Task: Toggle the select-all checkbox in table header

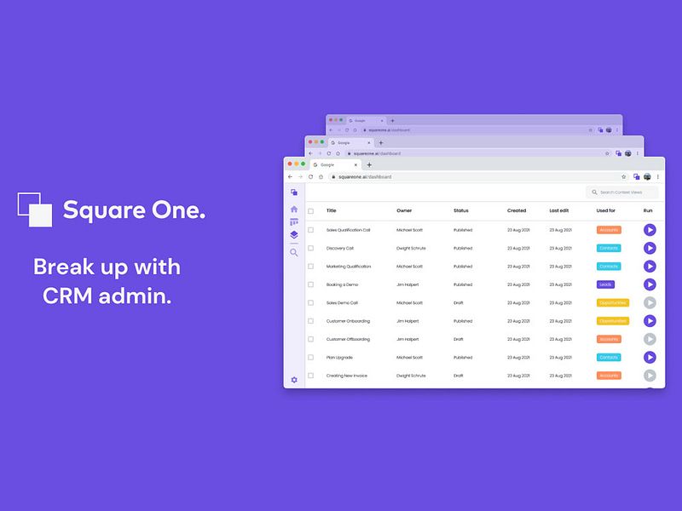Action: click(310, 211)
